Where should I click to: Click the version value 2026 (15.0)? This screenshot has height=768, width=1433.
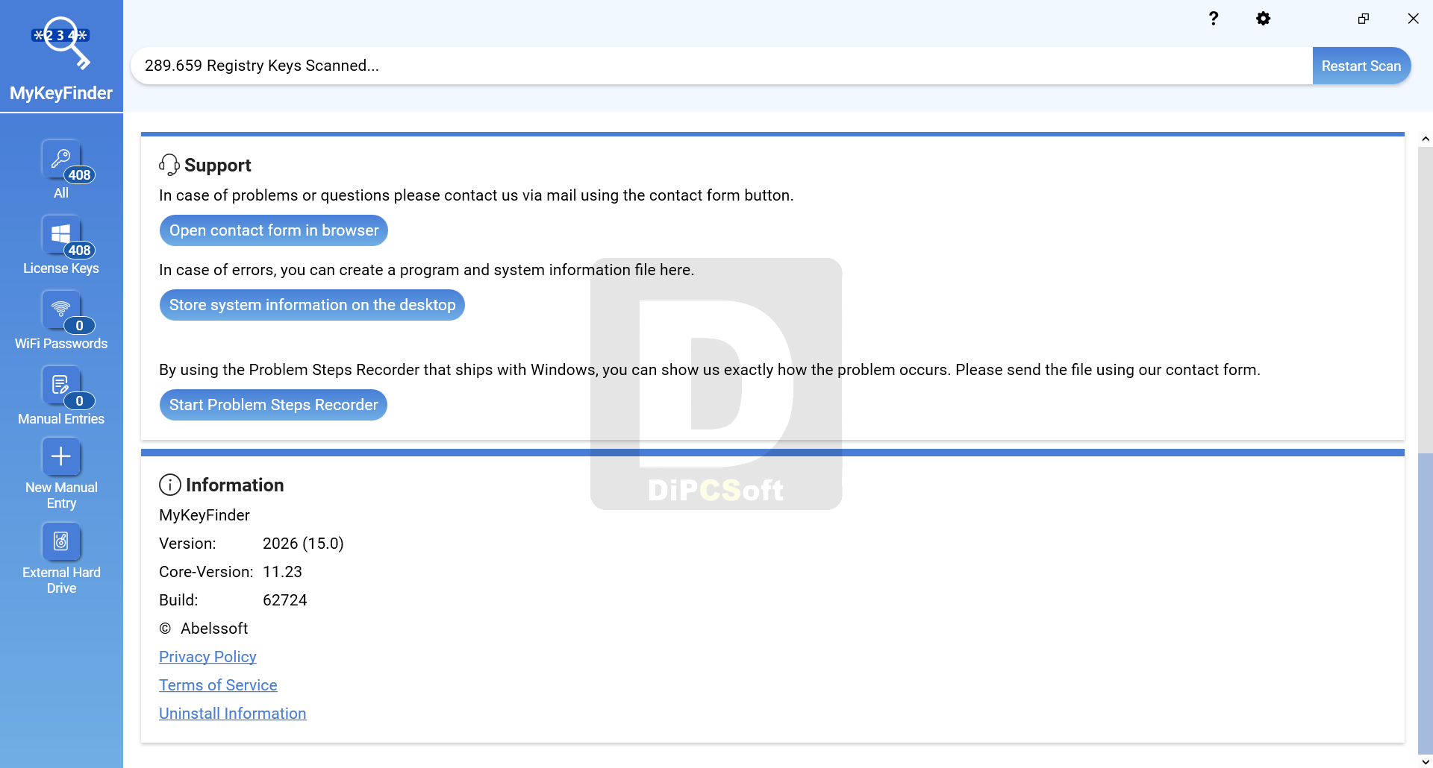click(303, 544)
